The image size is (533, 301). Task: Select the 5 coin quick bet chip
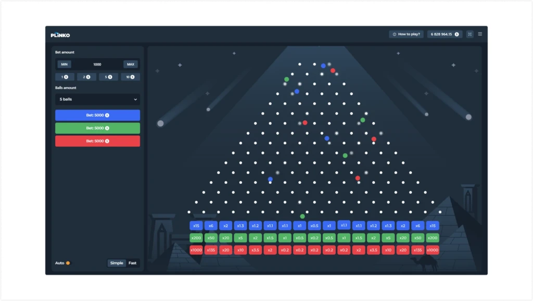point(108,77)
